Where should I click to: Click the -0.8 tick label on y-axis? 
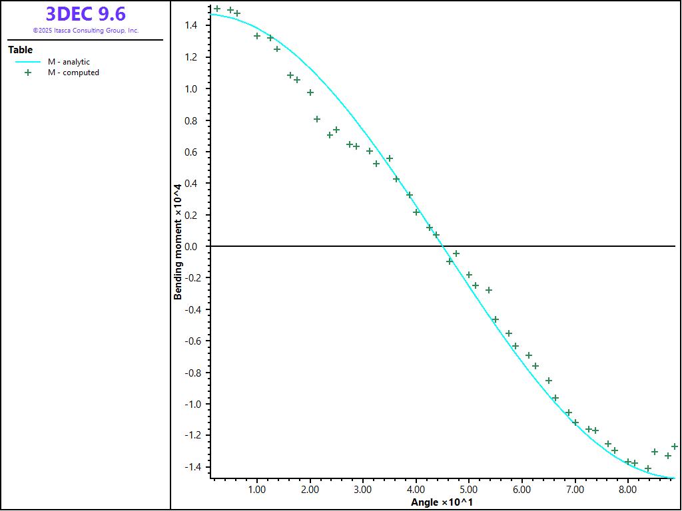tap(192, 373)
